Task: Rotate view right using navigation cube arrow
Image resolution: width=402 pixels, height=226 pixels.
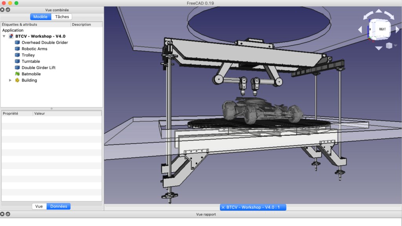Action: tap(397, 30)
